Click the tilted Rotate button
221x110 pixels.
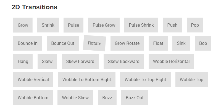click(x=94, y=43)
